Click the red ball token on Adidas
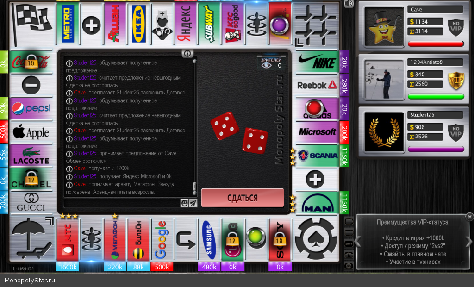The height and width of the screenshot is (287, 474). coord(314,108)
